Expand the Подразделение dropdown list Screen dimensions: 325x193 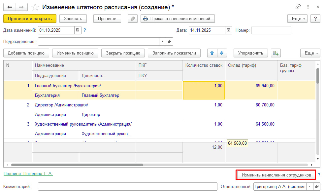(162, 41)
